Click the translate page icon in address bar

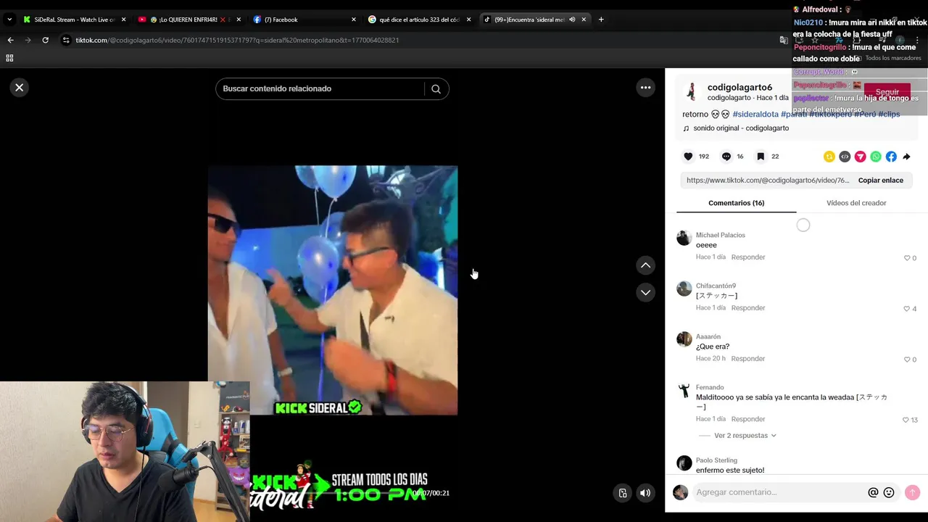784,40
